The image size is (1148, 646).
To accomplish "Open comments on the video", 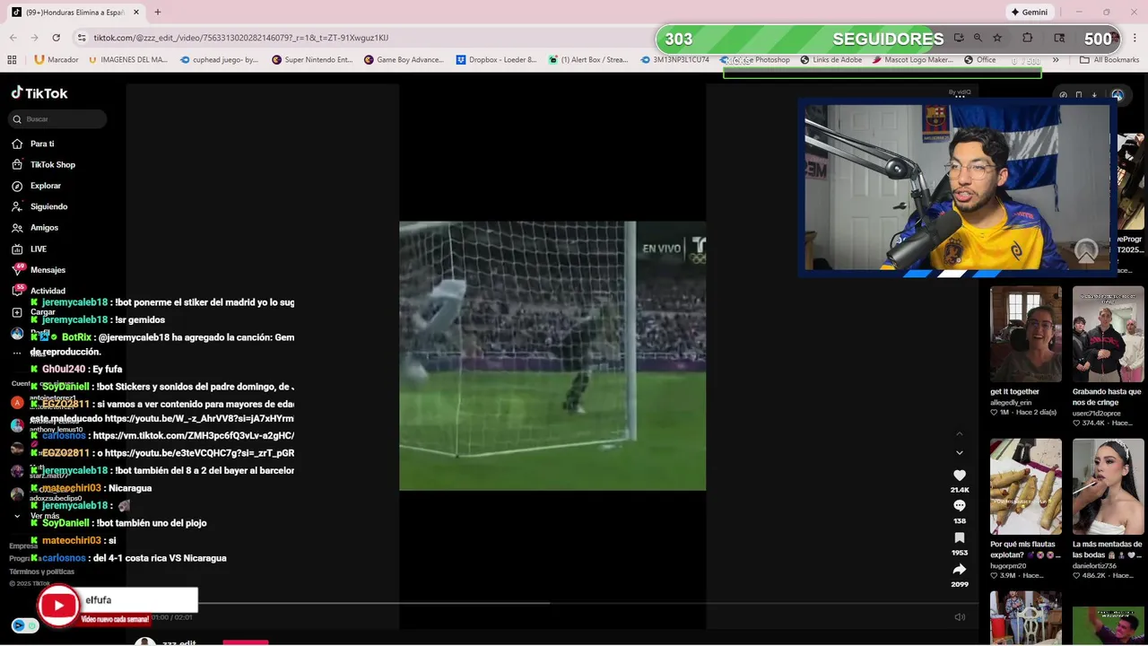I will coord(960,506).
